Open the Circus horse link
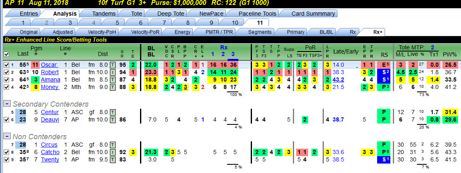Image resolution: width=461 pixels, height=173 pixels. pyautogui.click(x=49, y=145)
